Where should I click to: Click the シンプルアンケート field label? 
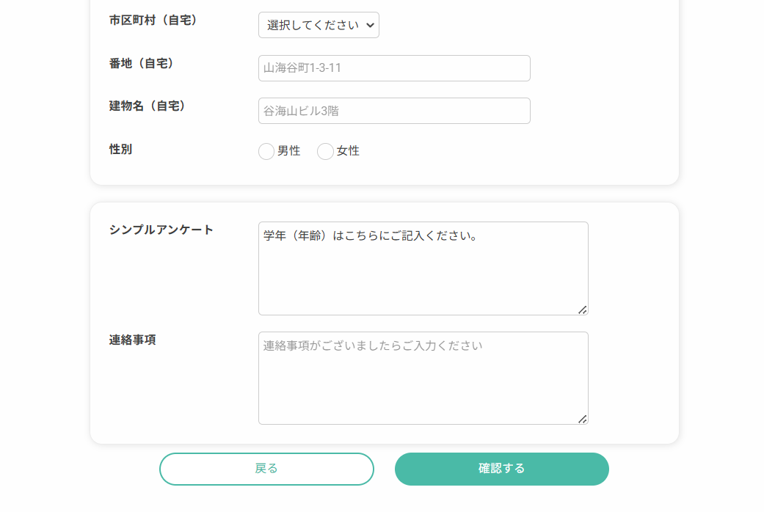coord(161,230)
